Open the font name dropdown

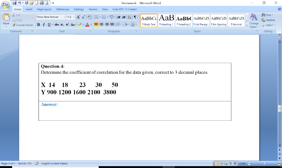pyautogui.click(x=64, y=17)
